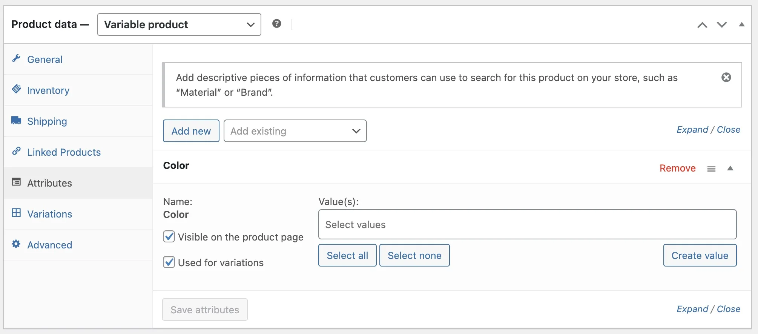This screenshot has height=334, width=758.
Task: Click the Attributes list icon
Action: pyautogui.click(x=16, y=182)
